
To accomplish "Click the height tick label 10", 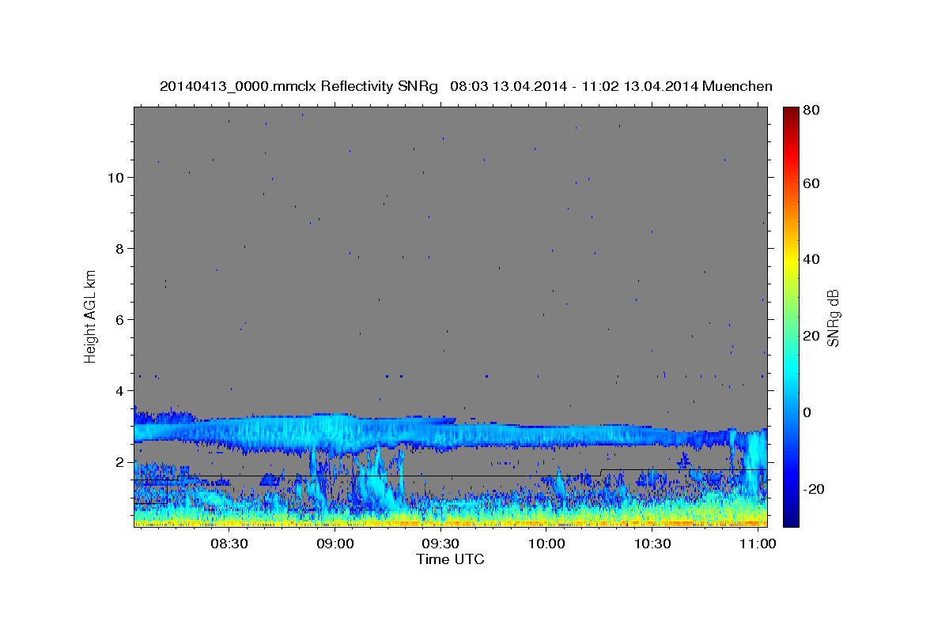I will coord(115,177).
